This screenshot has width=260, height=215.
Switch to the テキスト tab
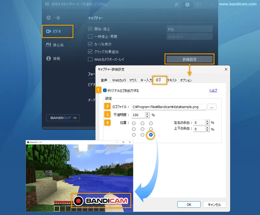172,80
